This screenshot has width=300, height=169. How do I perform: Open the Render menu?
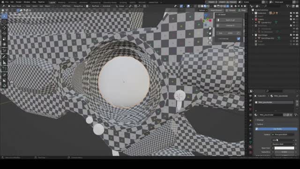(19, 2)
